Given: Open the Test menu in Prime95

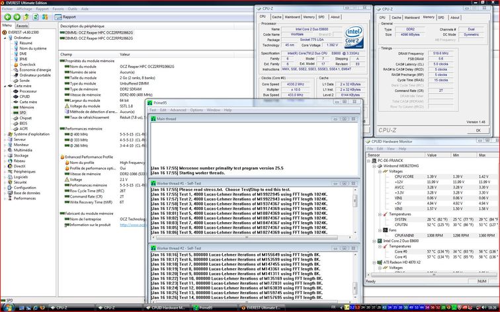Looking at the screenshot, I should pyautogui.click(x=153, y=110).
